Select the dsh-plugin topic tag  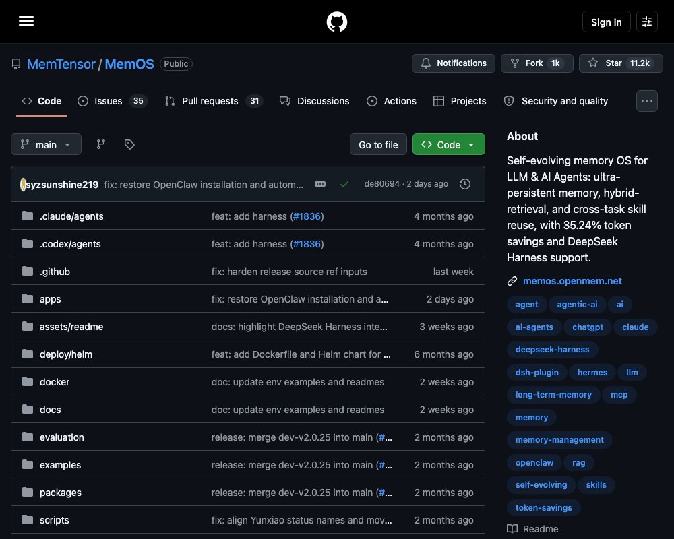pyautogui.click(x=537, y=372)
